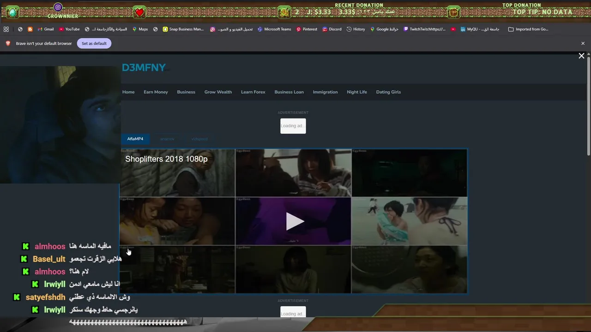The image size is (591, 332).
Task: Open the Microsoft Teams bookmark
Action: tap(274, 29)
